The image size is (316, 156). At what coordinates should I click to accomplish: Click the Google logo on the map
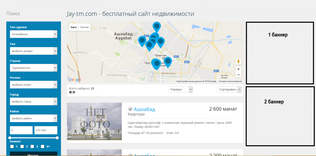(75, 79)
